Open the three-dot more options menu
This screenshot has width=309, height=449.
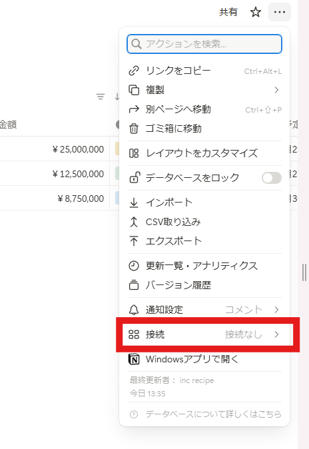pyautogui.click(x=280, y=12)
